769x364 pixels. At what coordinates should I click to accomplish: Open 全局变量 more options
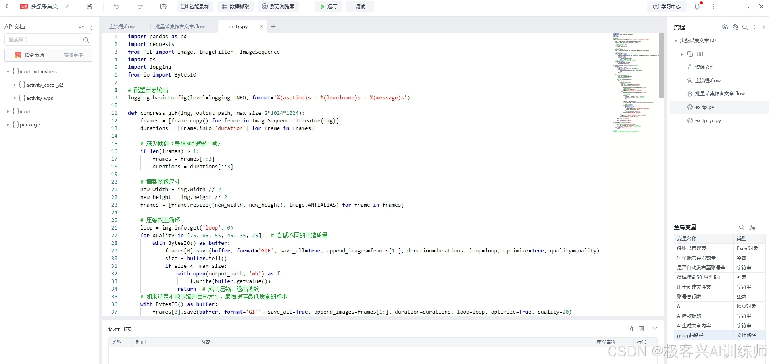[763, 227]
